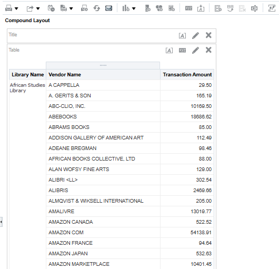Screen dimensions: 279x269
Task: Open the dashboard preview dropdown arrow
Action: (71, 8)
